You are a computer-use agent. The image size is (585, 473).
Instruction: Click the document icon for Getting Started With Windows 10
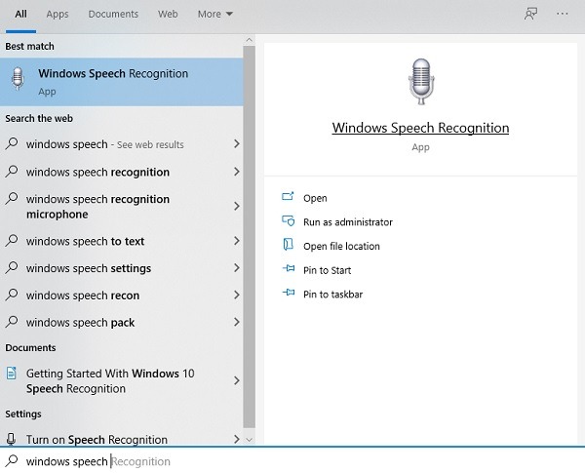12,373
